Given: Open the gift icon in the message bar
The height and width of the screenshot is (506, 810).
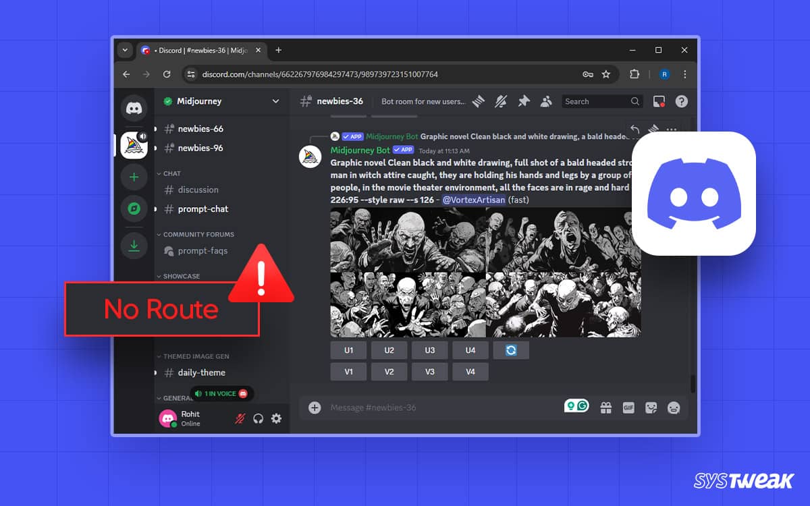Looking at the screenshot, I should pyautogui.click(x=606, y=407).
